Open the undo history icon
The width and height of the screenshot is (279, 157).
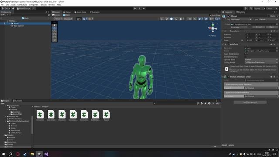point(246,8)
